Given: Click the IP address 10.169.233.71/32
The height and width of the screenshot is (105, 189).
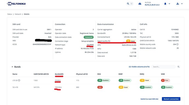Looking at the screenshot, I should [x=87, y=49].
